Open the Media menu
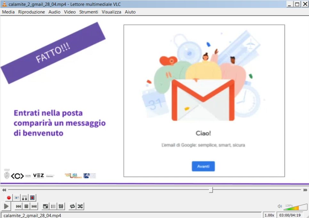 (8, 12)
